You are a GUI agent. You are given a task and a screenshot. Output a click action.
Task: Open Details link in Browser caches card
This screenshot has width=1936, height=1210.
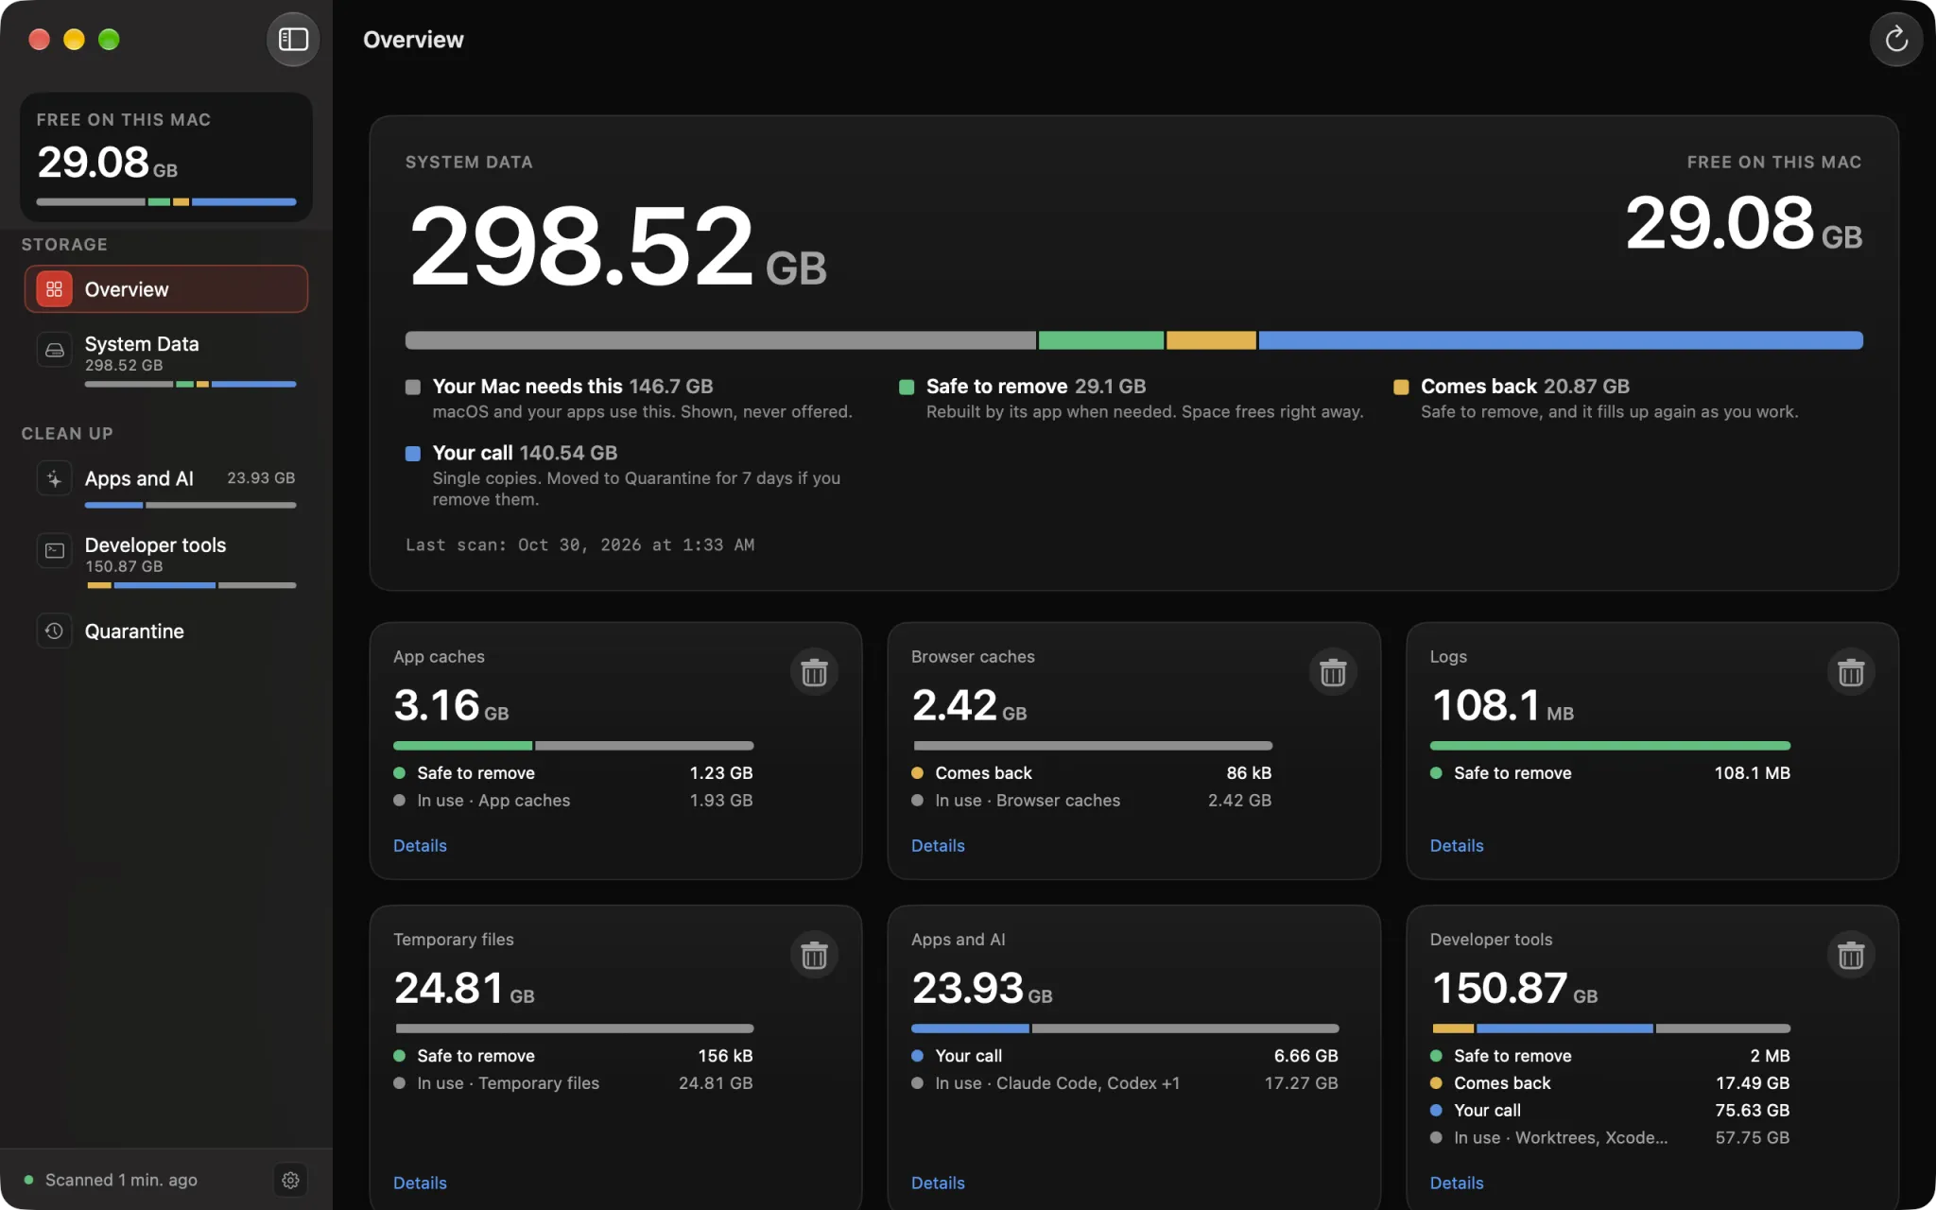(x=938, y=845)
